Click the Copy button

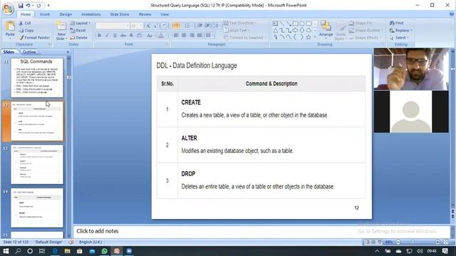tap(26, 30)
